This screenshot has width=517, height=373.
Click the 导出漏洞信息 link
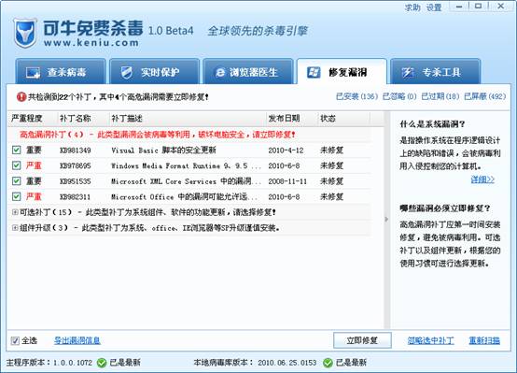click(x=77, y=340)
